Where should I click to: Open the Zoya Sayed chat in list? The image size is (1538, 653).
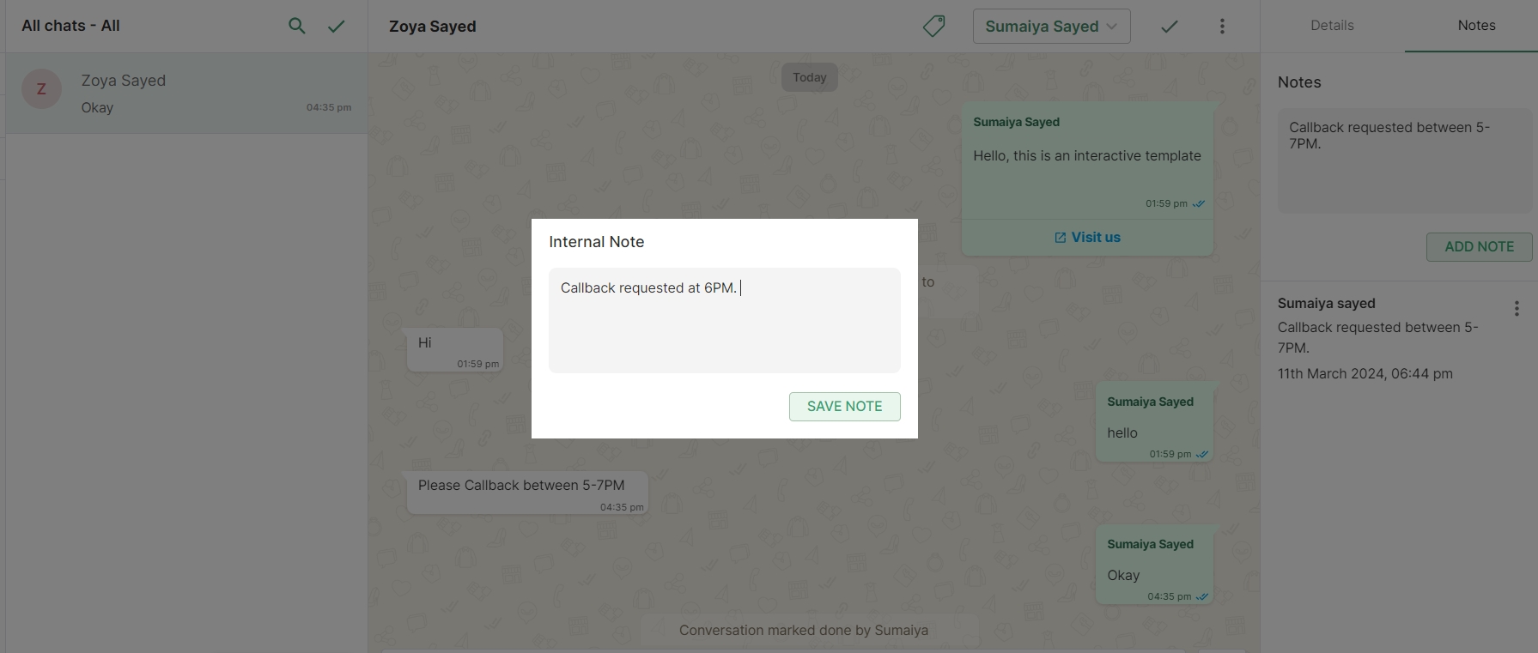pos(186,93)
